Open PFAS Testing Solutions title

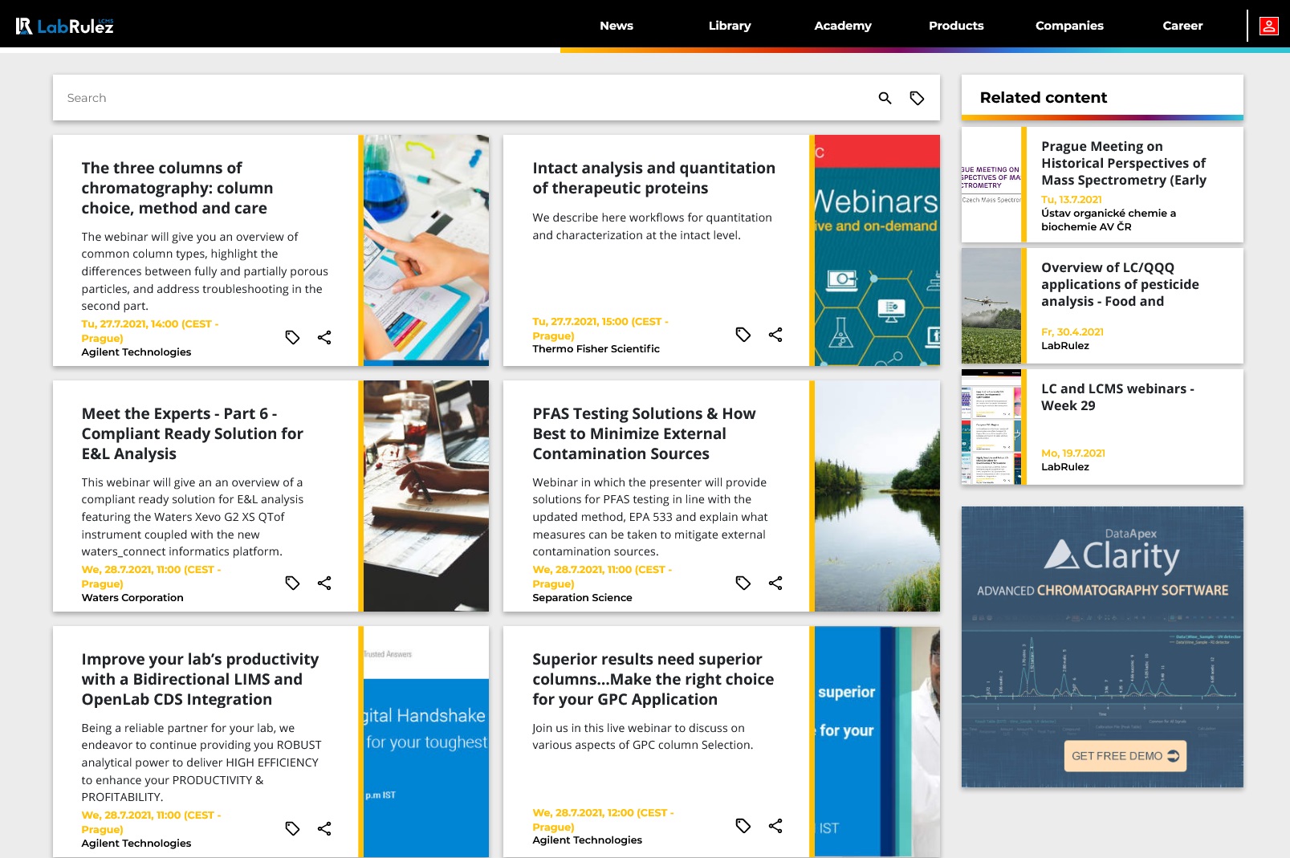point(644,433)
